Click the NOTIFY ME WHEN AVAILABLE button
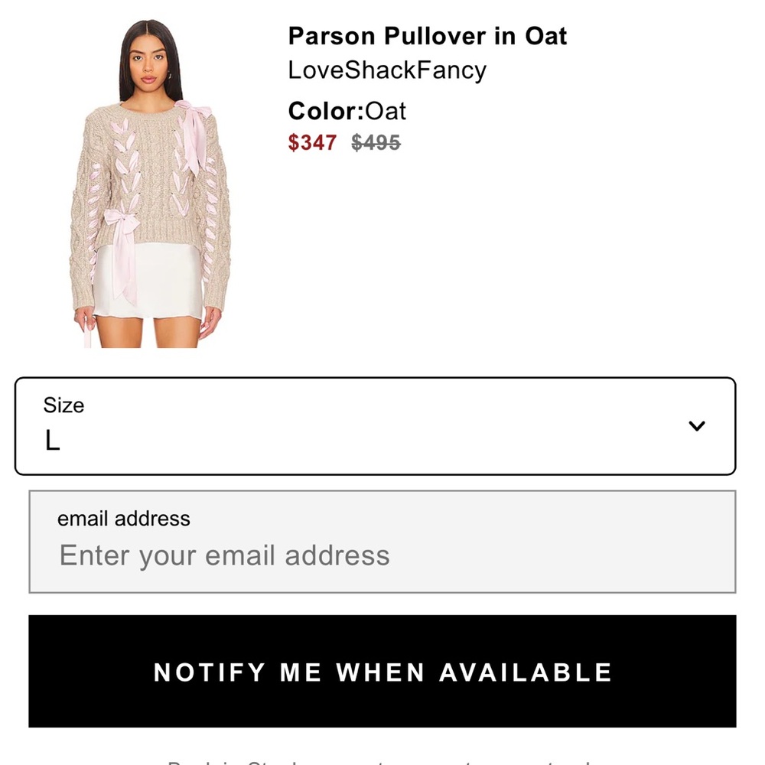The height and width of the screenshot is (765, 765). click(382, 672)
